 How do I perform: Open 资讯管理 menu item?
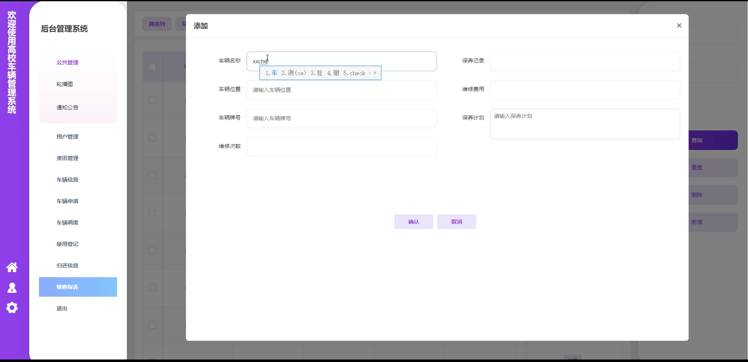[68, 158]
